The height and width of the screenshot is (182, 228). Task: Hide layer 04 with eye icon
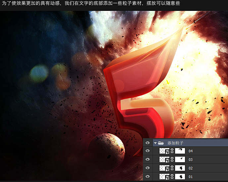pos(148,151)
